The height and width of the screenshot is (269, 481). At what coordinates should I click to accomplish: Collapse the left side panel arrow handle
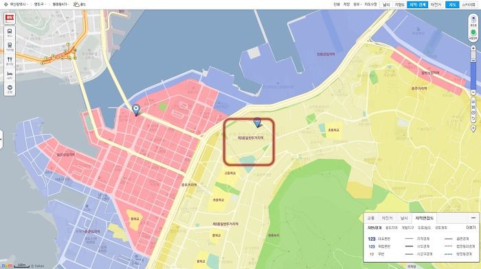tap(1, 139)
